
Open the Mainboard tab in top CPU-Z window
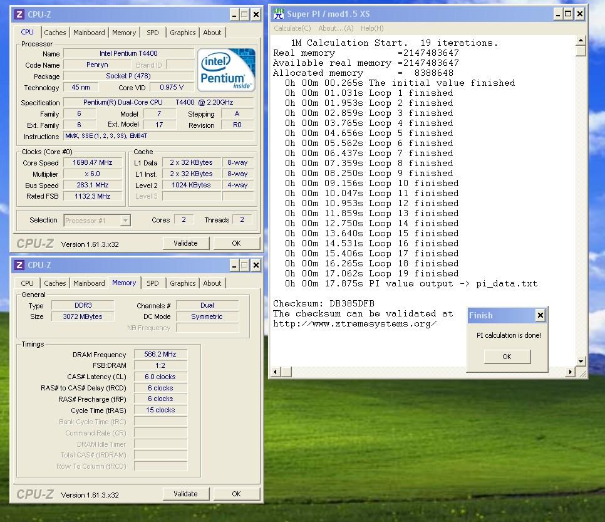[89, 33]
